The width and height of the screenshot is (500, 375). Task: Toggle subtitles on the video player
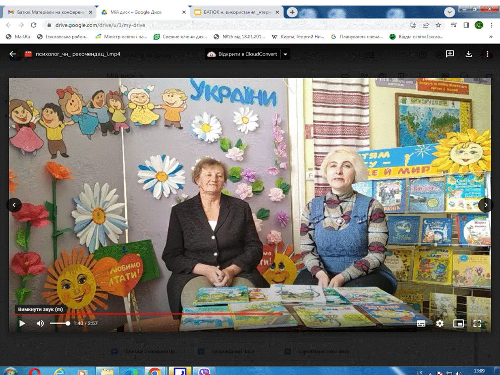coord(421,324)
